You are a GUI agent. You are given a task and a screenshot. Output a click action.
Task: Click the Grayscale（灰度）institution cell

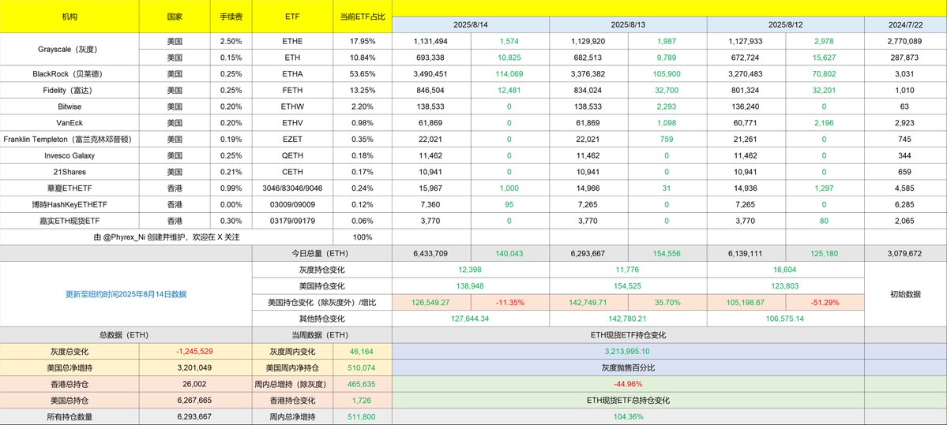70,50
